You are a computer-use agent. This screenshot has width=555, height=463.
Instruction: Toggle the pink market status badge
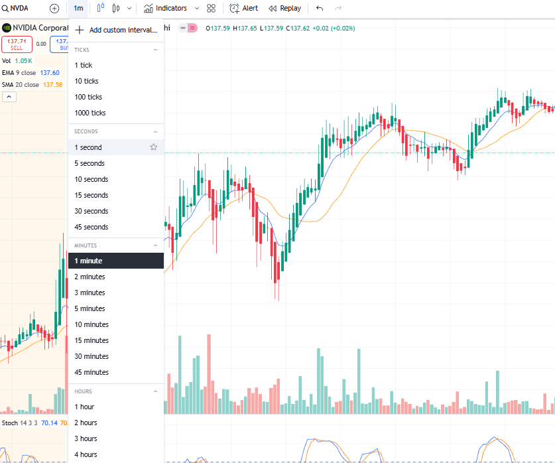coord(192,28)
